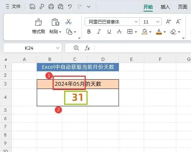Click the Clear eraser icon

(x=173, y=32)
